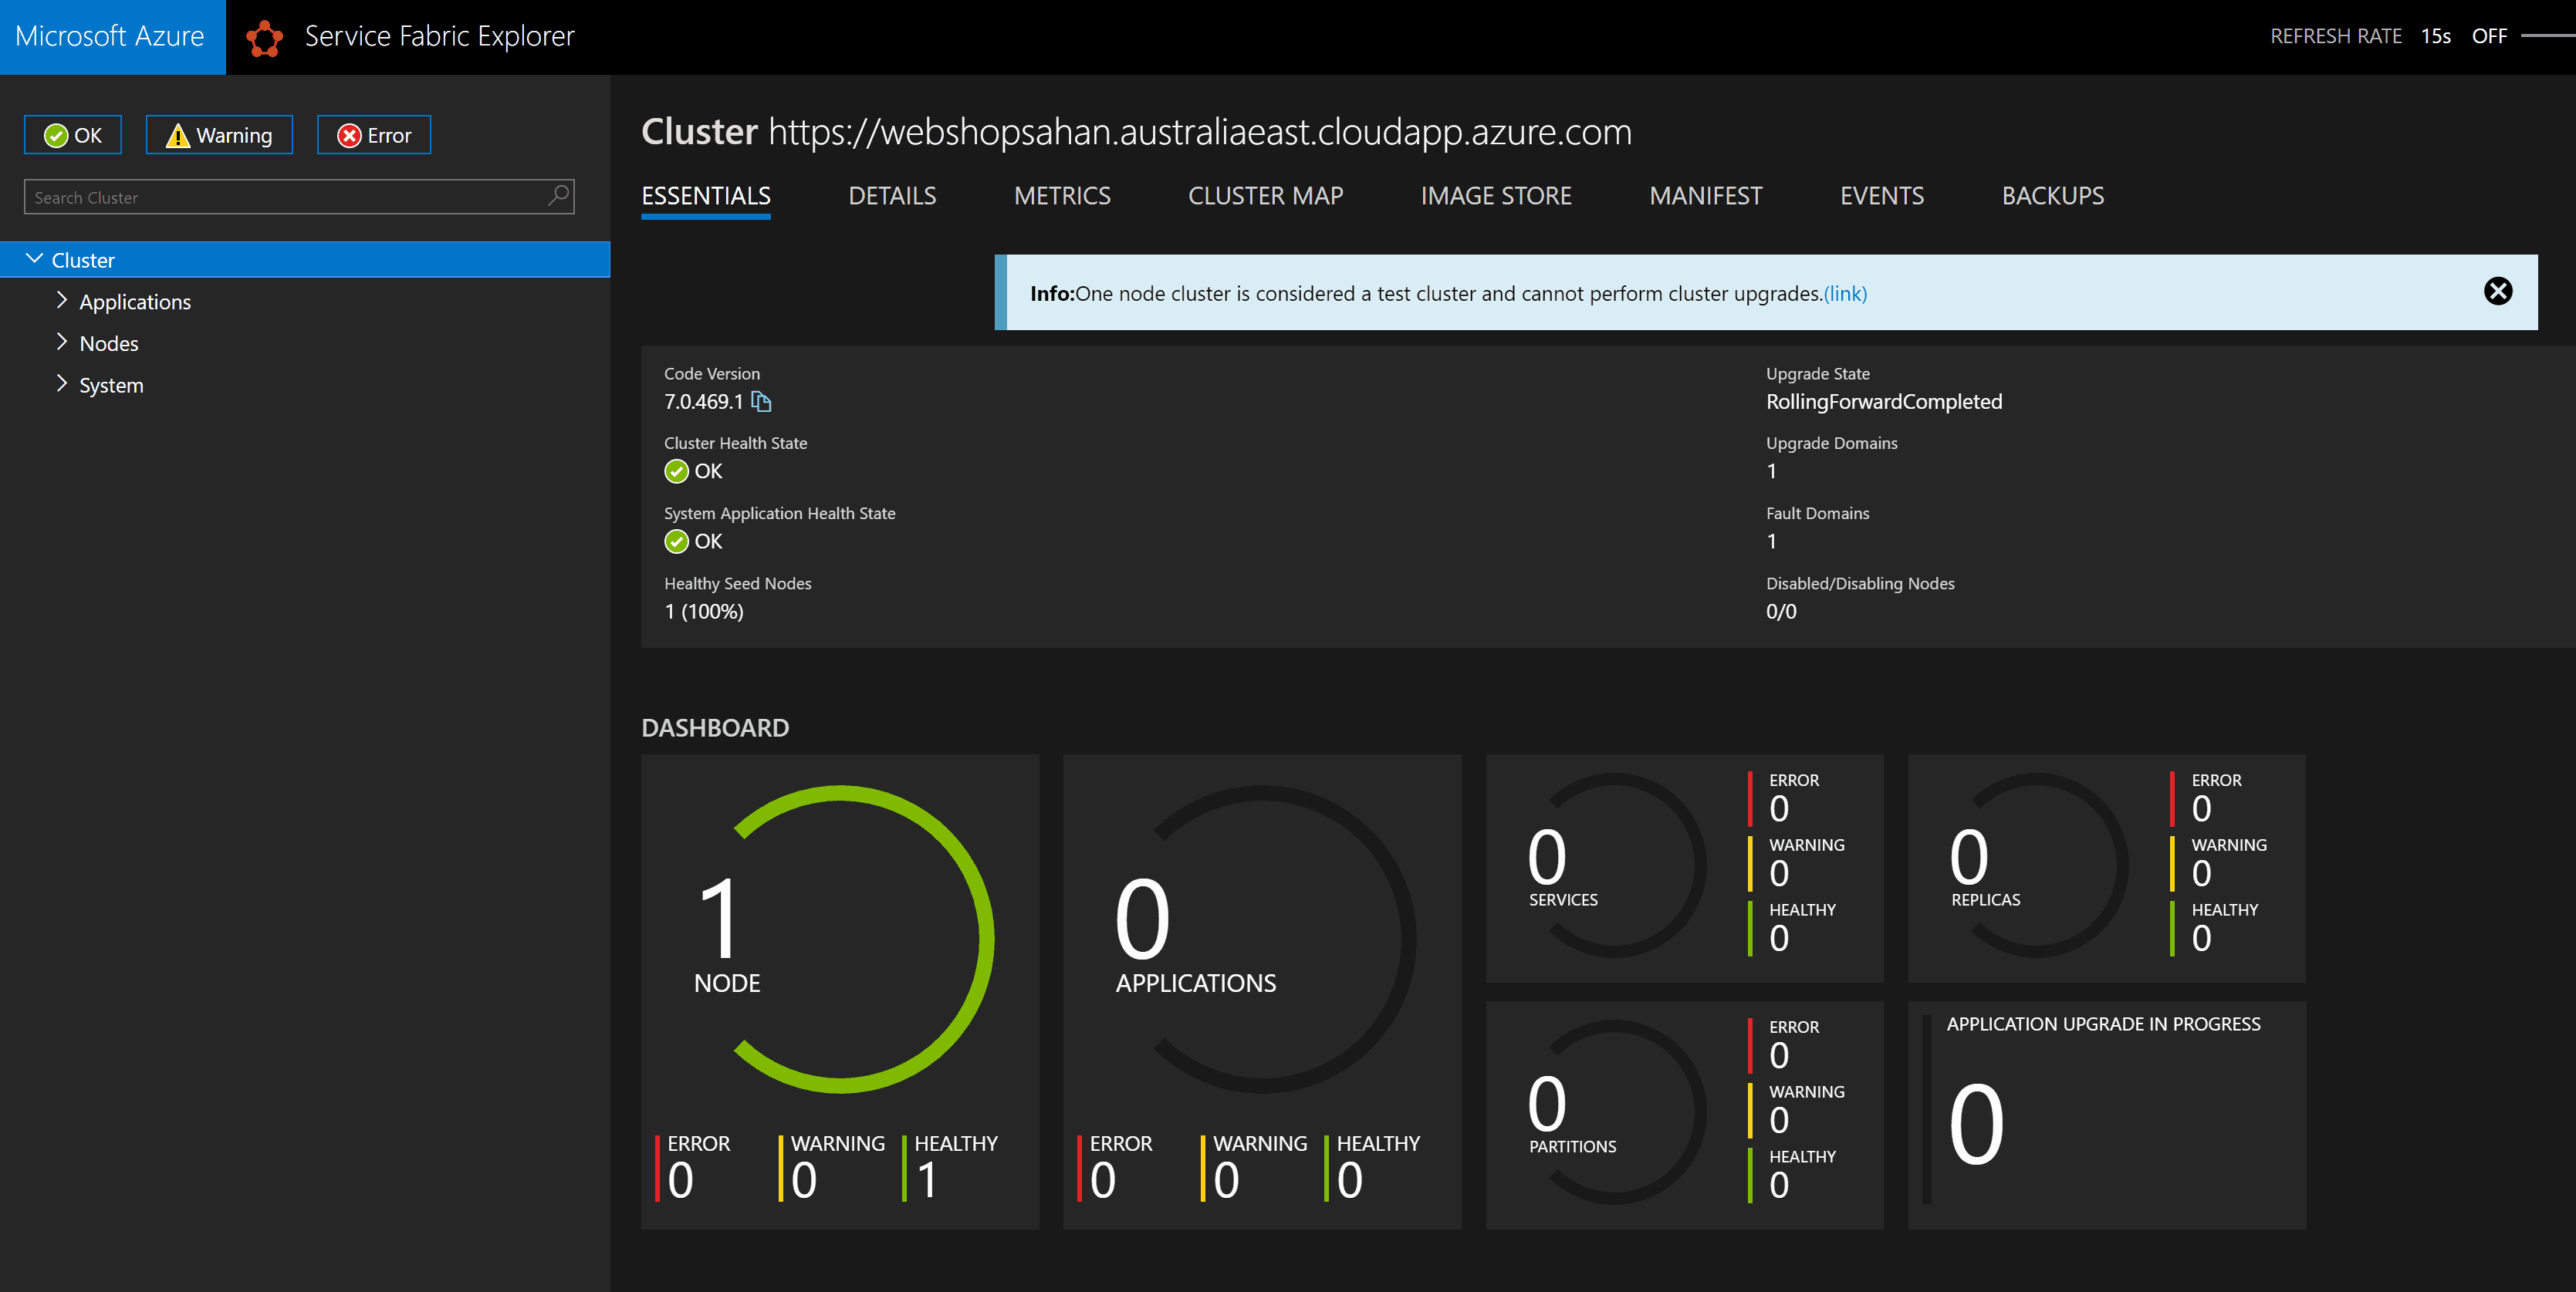This screenshot has width=2576, height=1292.
Task: Click the red error circle icon in the filter bar
Action: (348, 134)
